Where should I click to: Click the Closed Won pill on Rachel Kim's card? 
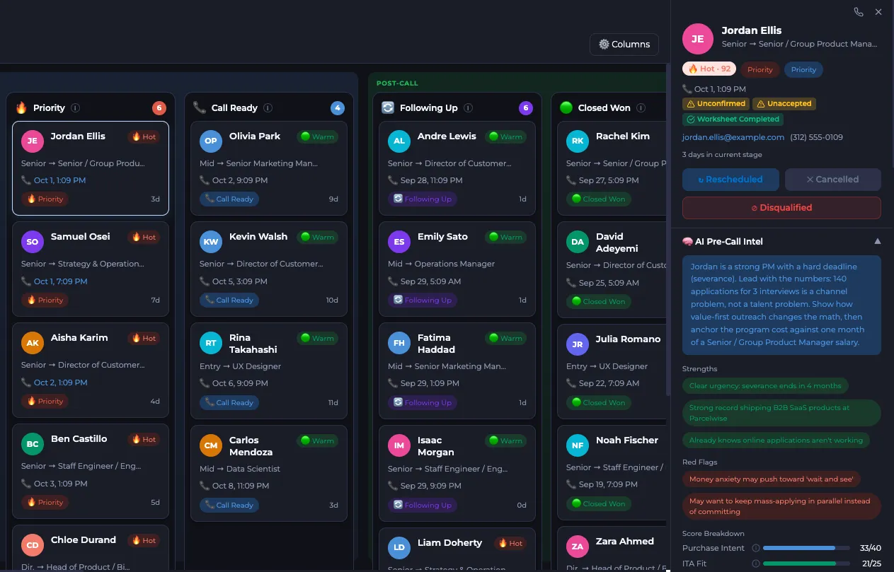[x=600, y=199]
